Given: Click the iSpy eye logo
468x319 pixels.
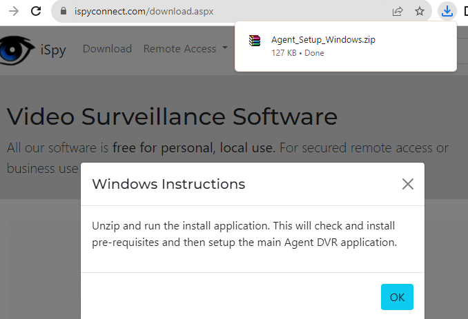Looking at the screenshot, I should pos(17,50).
